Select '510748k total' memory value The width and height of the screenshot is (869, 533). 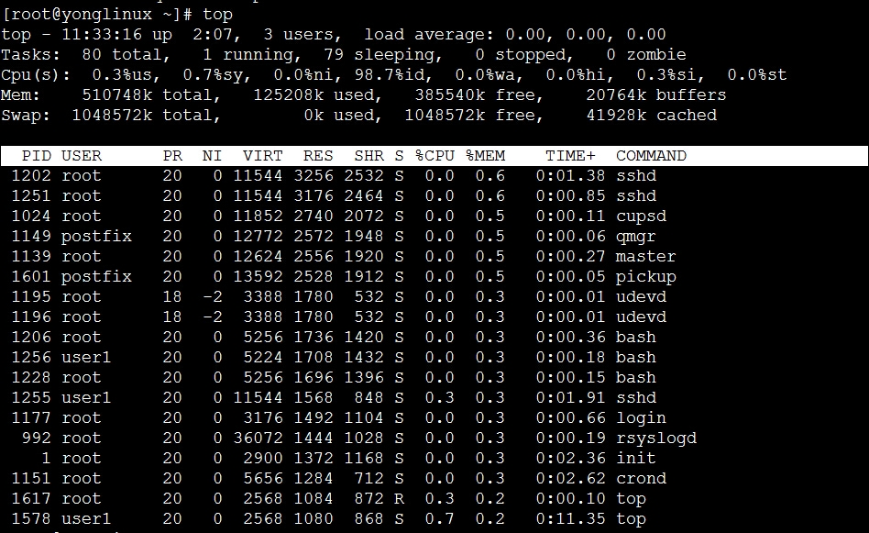[x=148, y=94]
